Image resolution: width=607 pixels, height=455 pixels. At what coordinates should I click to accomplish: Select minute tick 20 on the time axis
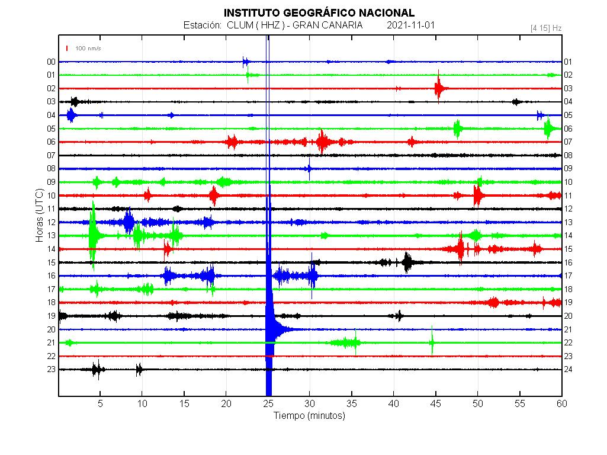pyautogui.click(x=226, y=403)
